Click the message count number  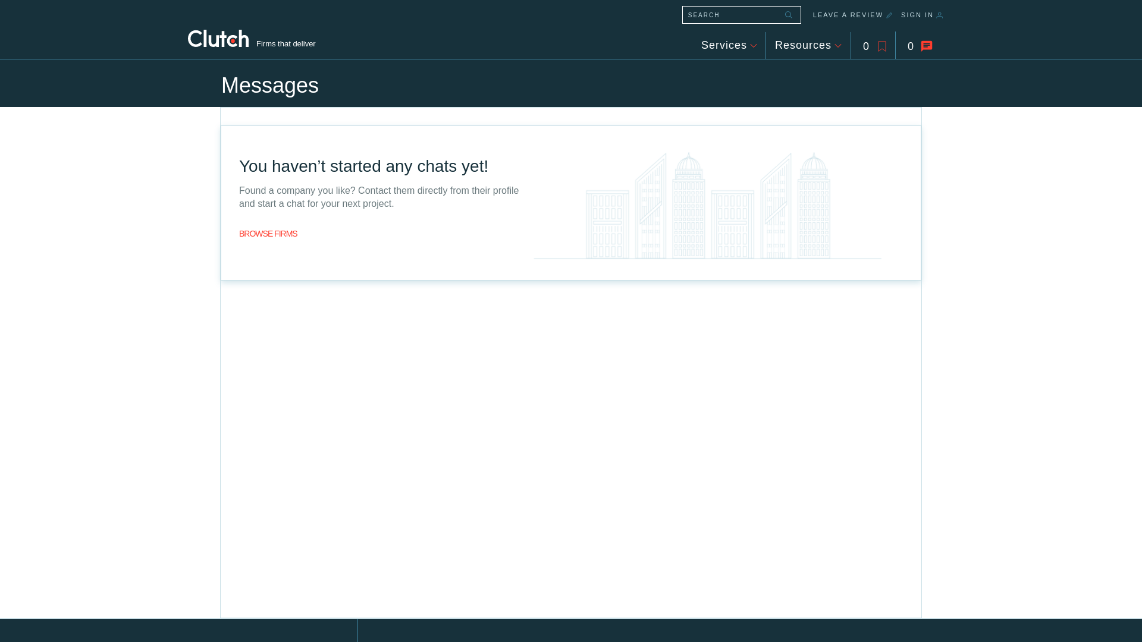pos(911,46)
